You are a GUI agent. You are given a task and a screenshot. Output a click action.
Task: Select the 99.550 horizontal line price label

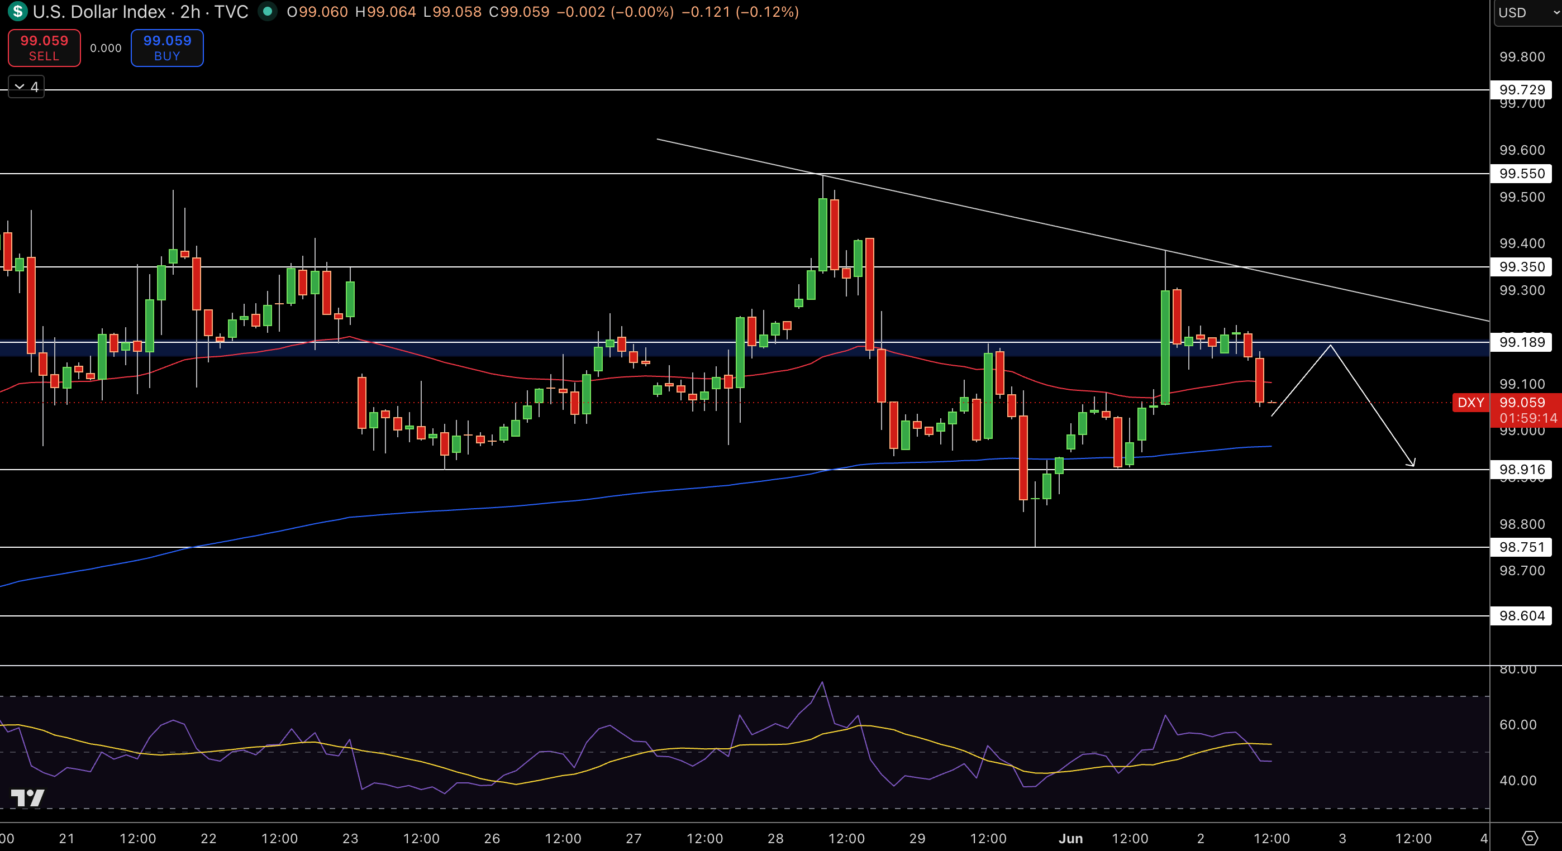click(1521, 173)
